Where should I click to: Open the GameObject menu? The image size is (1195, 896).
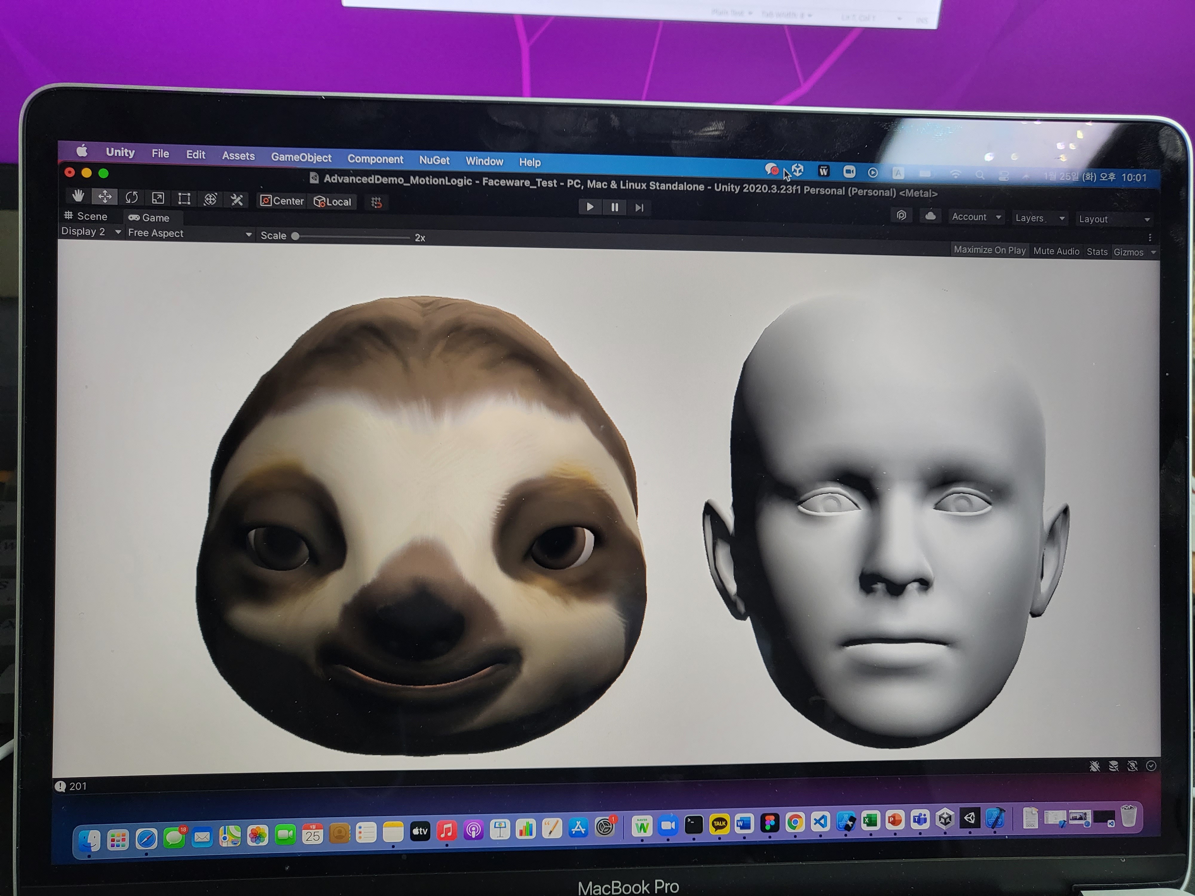point(301,157)
